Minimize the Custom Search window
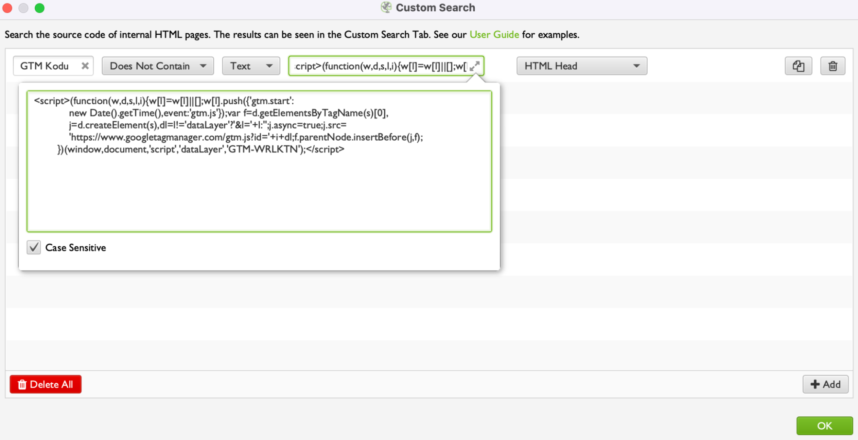This screenshot has height=440, width=858. click(24, 8)
